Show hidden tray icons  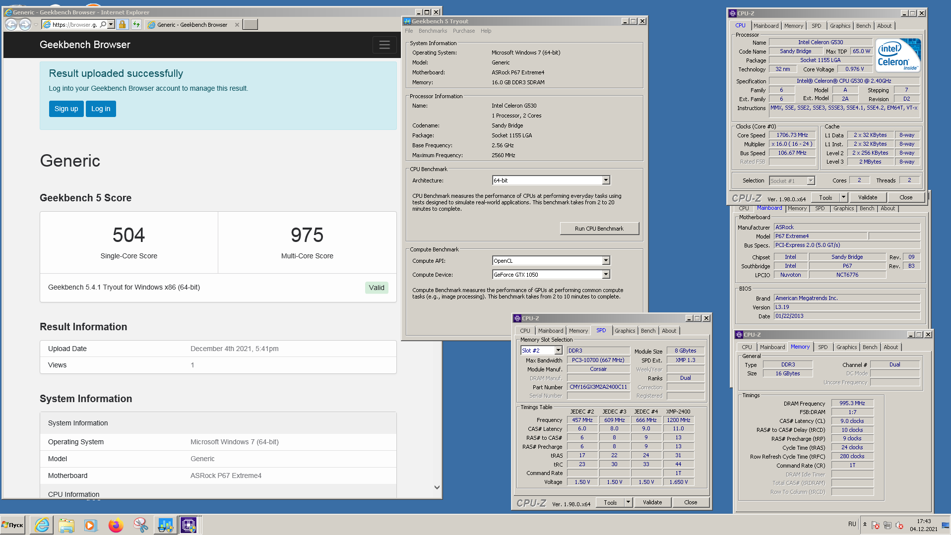(865, 525)
